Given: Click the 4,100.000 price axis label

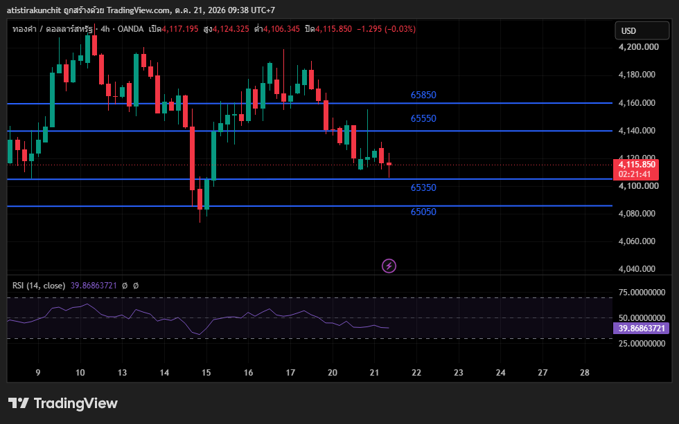Looking at the screenshot, I should 639,186.
